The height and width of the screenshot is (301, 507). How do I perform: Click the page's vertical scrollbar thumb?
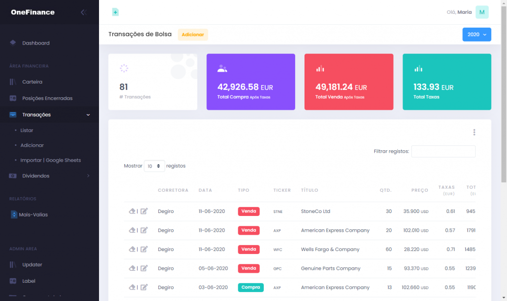[504, 93]
